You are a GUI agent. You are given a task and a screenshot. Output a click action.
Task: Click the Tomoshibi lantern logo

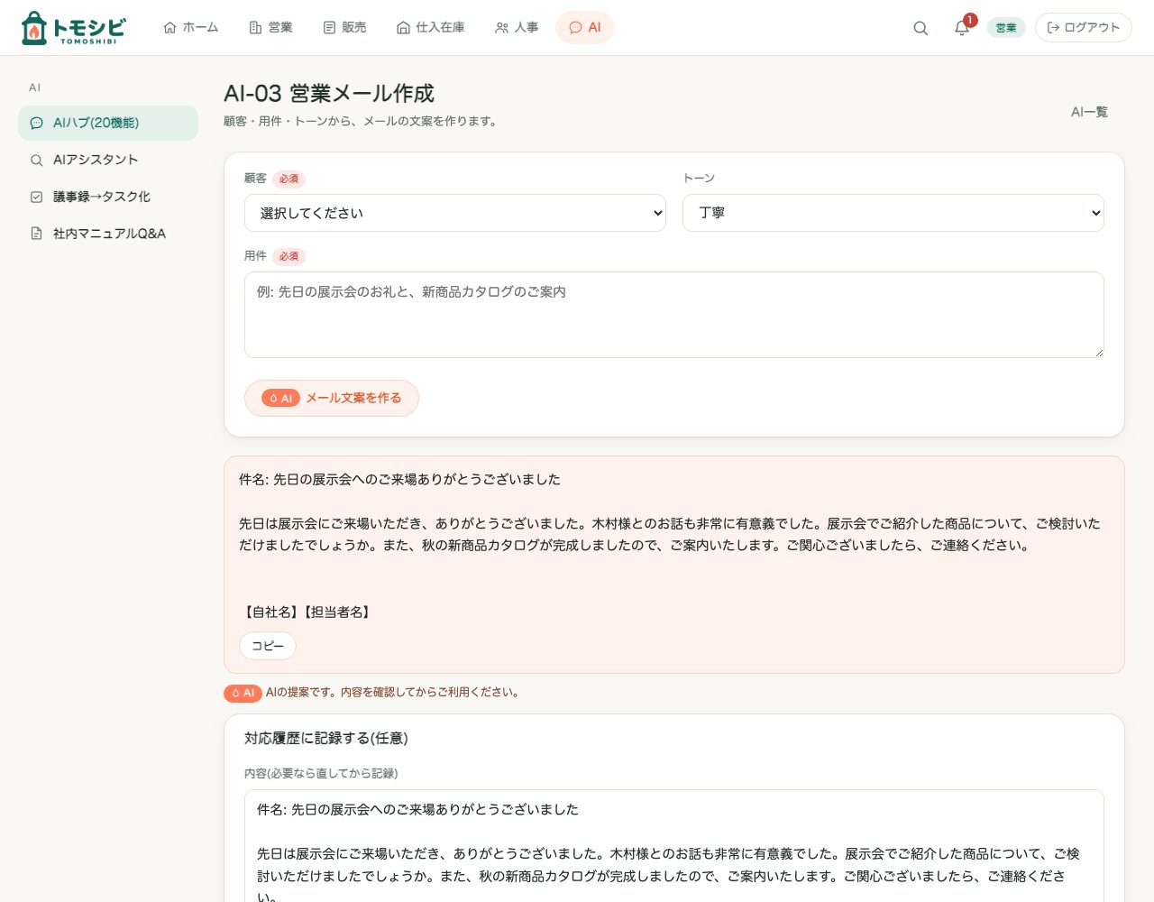pyautogui.click(x=73, y=28)
